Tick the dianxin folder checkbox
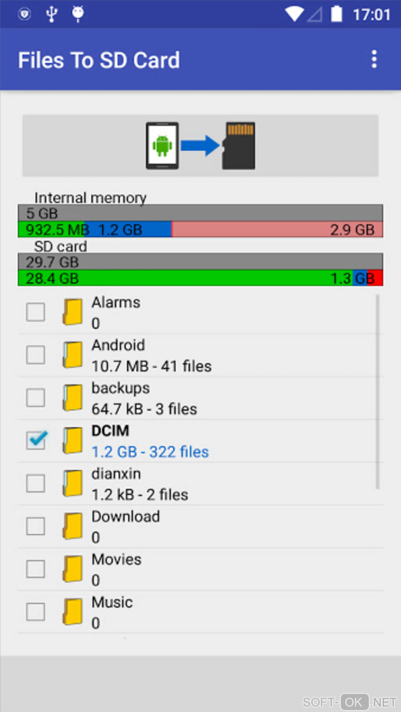Screen dimensions: 401x712 [36, 483]
